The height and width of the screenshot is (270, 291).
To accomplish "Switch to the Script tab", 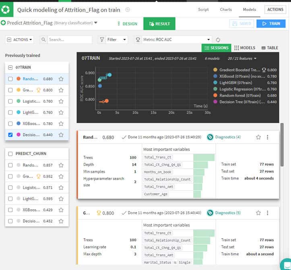I will tap(203, 10).
